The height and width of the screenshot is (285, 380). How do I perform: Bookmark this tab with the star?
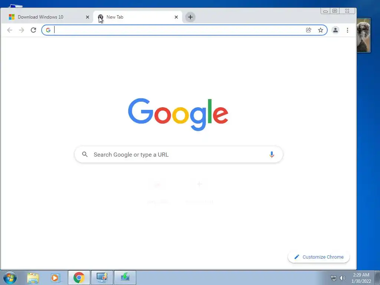[x=320, y=30]
